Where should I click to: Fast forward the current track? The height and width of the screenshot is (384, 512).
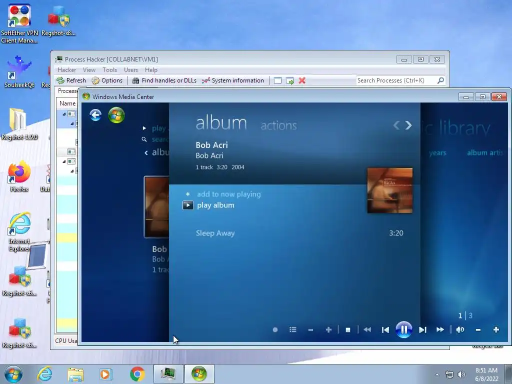pyautogui.click(x=440, y=330)
